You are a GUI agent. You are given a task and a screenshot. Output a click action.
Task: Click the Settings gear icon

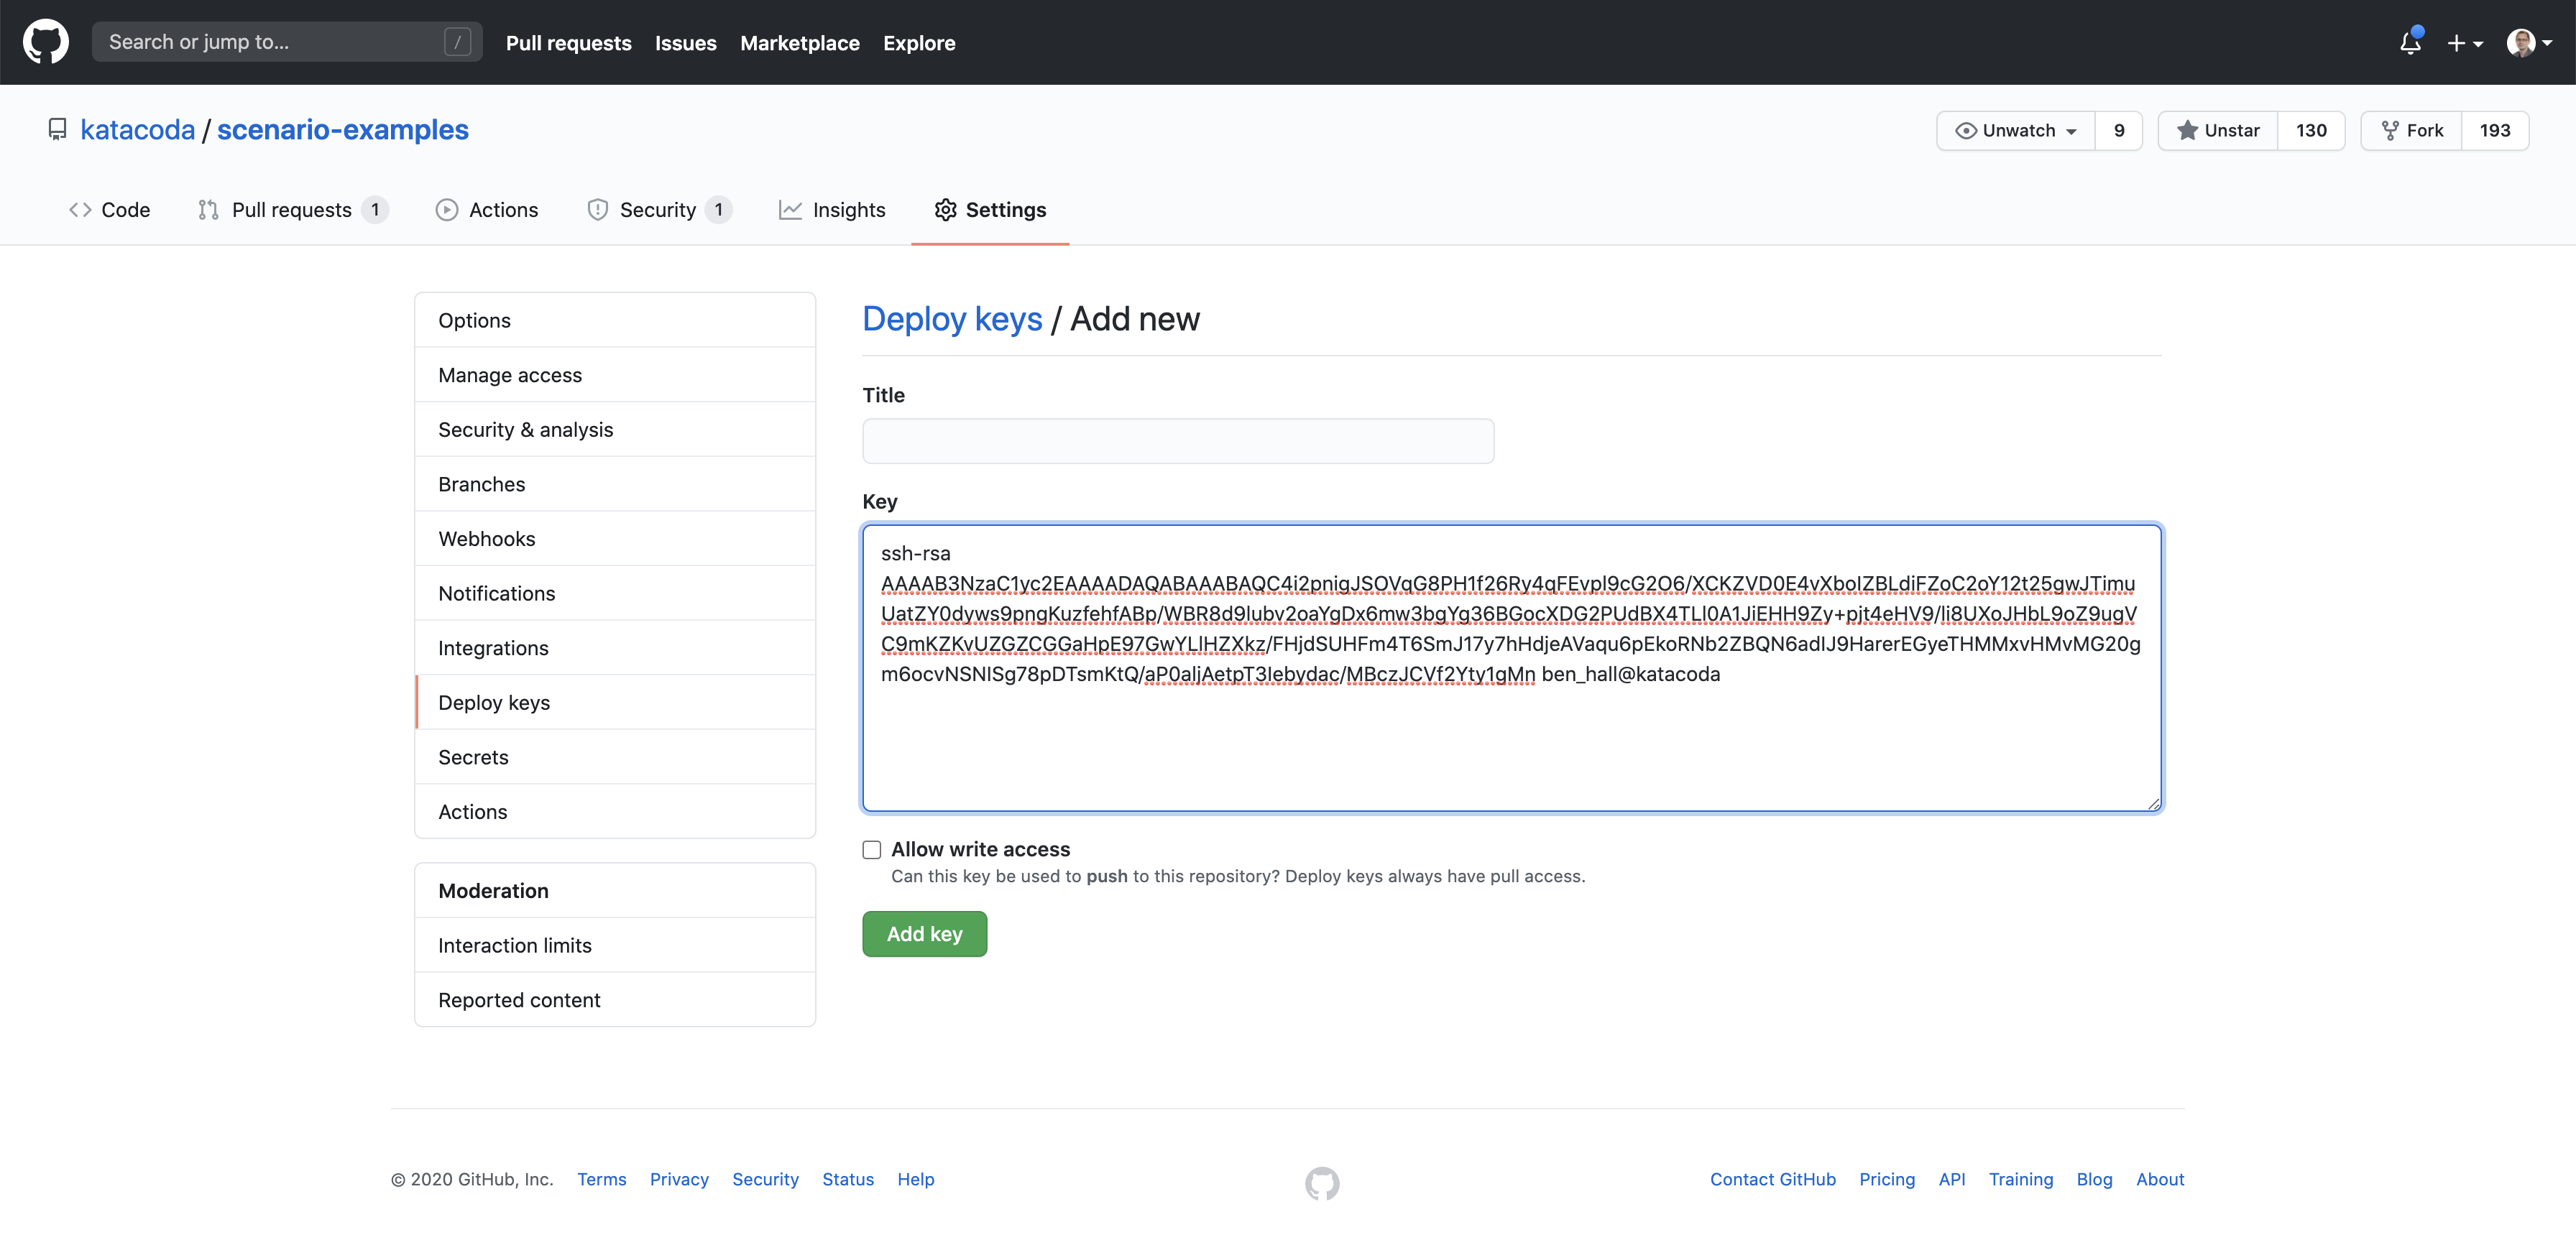945,210
